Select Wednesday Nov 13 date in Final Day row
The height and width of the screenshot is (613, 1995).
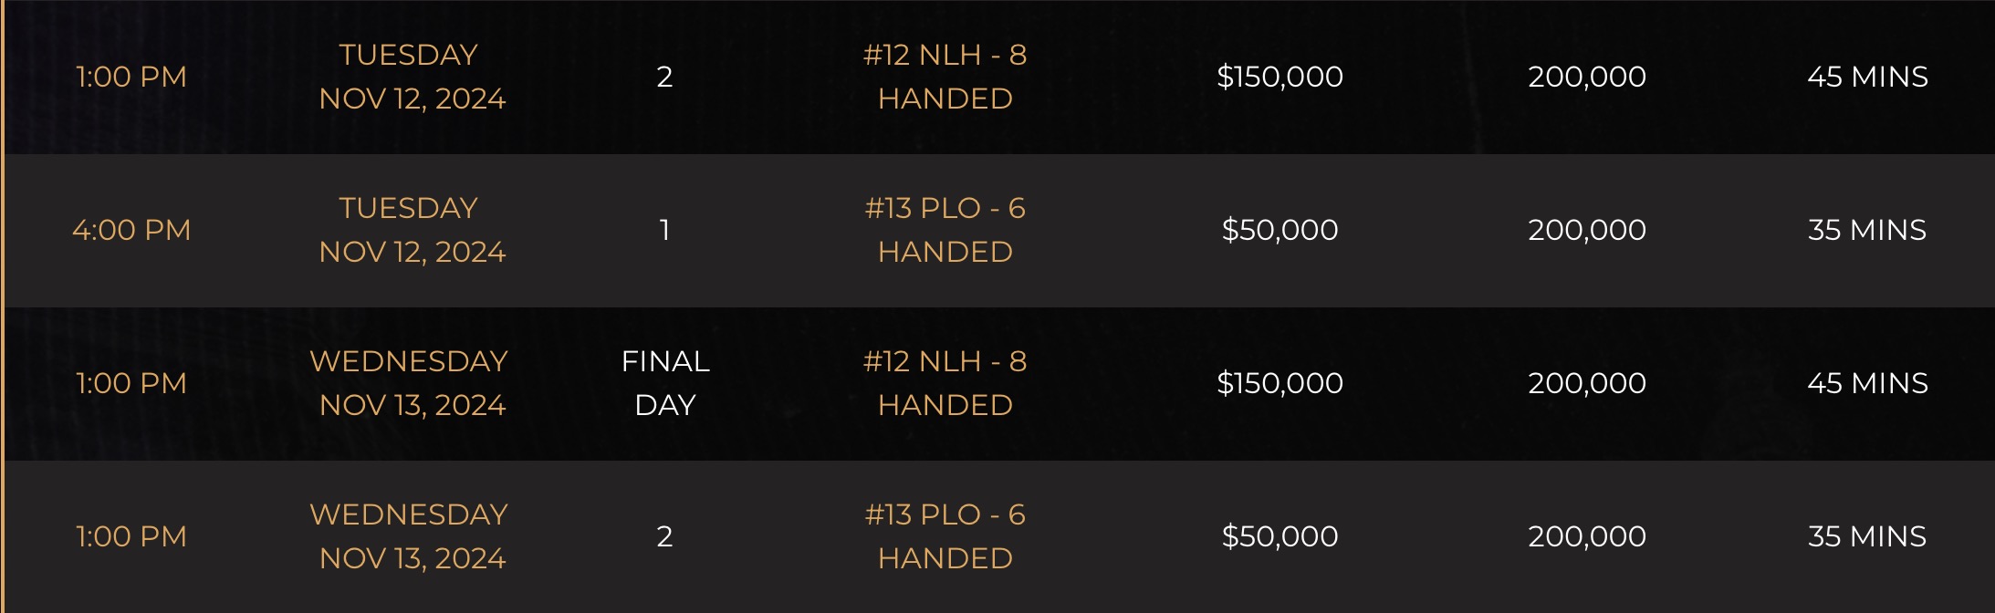[409, 383]
